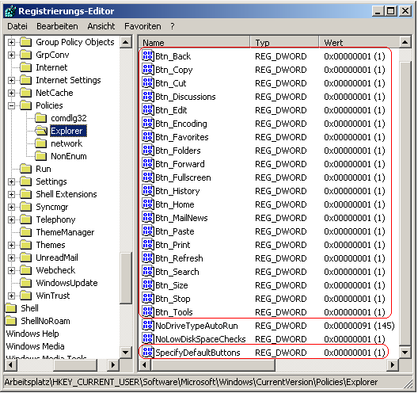
Task: Select the NoDriveTypeAutoRun value icon
Action: [x=148, y=326]
